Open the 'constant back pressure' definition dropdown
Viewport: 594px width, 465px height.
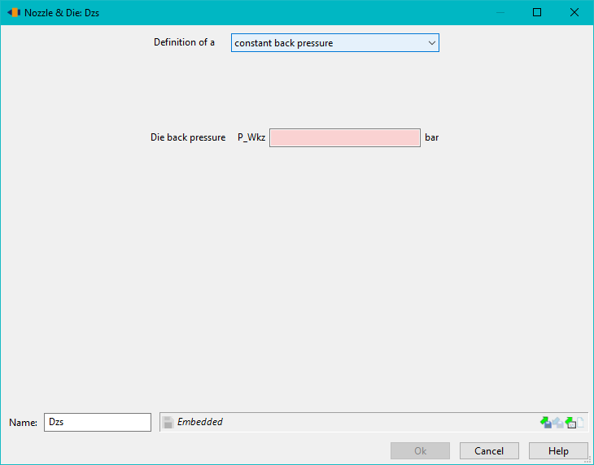[335, 43]
